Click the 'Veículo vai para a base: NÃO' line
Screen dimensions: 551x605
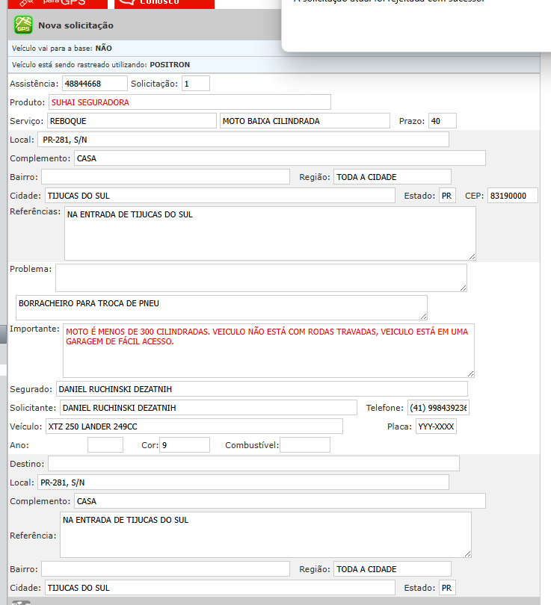pyautogui.click(x=62, y=49)
